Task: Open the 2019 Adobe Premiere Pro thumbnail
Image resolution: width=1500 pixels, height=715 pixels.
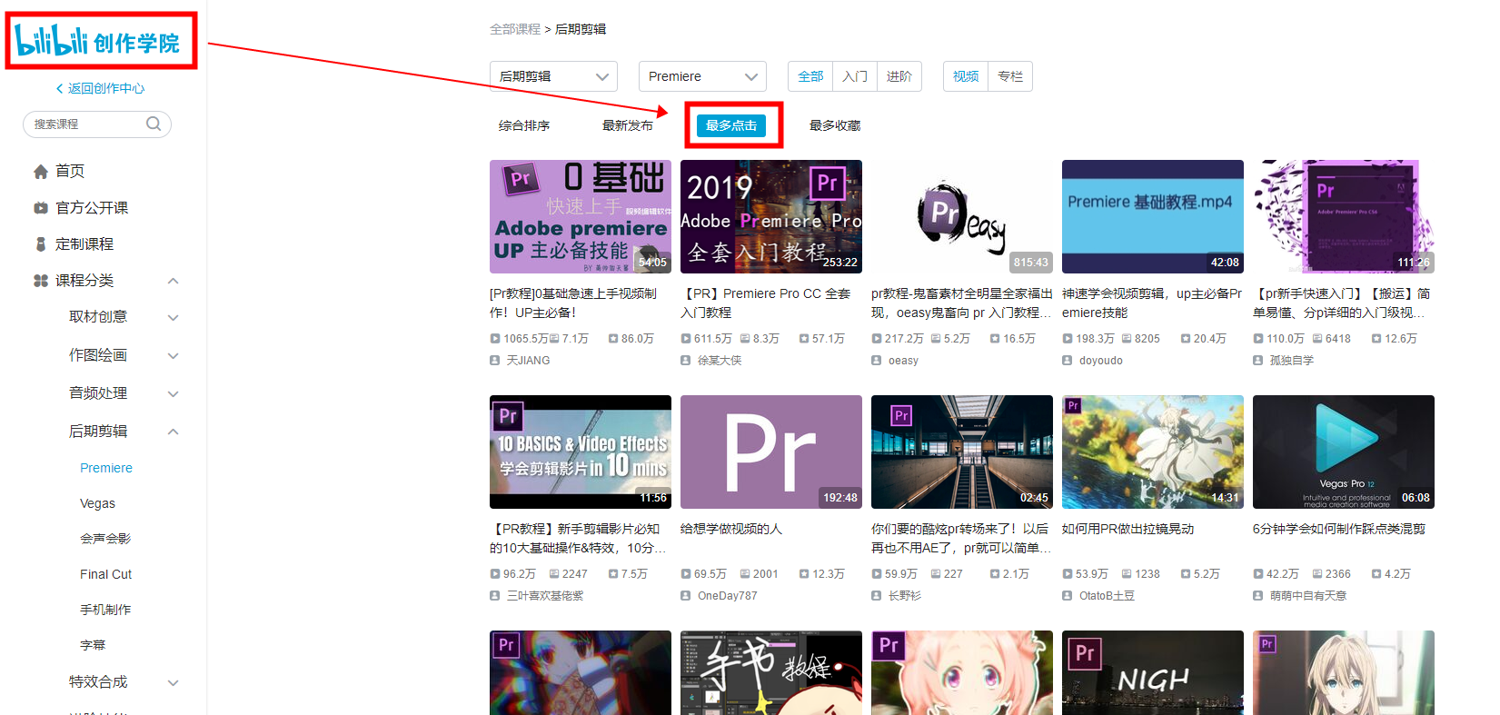Action: pyautogui.click(x=771, y=216)
